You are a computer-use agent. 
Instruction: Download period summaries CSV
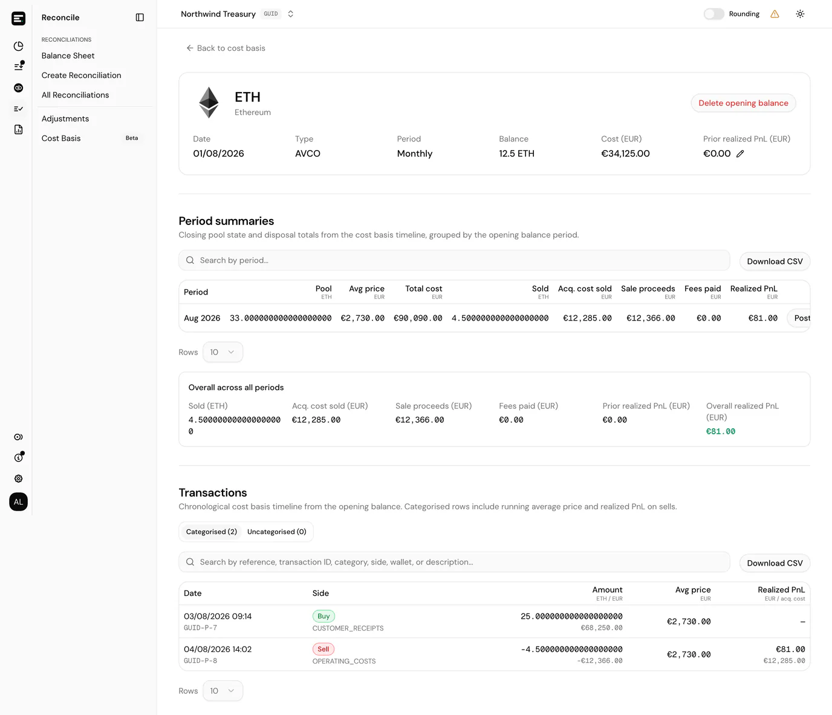click(x=775, y=261)
